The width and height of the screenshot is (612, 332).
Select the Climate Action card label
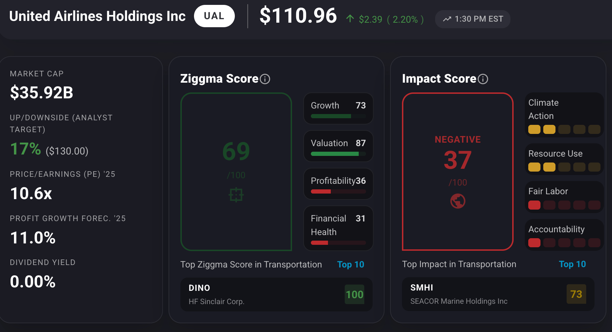(543, 109)
